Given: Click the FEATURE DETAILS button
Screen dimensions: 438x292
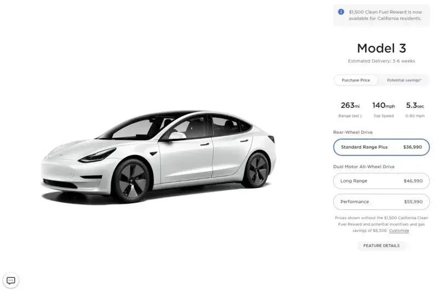Looking at the screenshot, I should pyautogui.click(x=381, y=245).
